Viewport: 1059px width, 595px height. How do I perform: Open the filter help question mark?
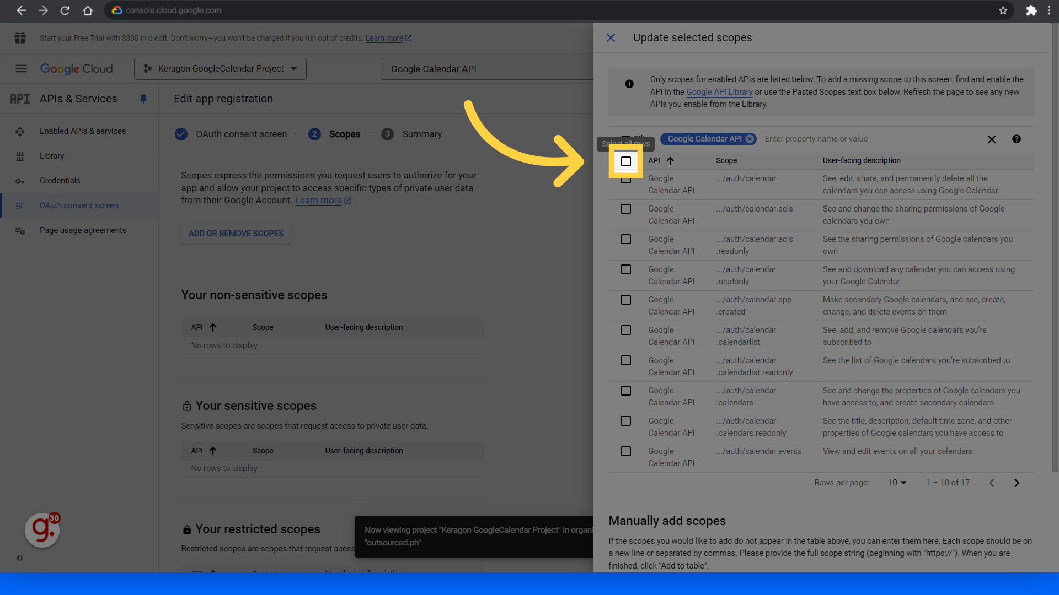click(x=1017, y=139)
